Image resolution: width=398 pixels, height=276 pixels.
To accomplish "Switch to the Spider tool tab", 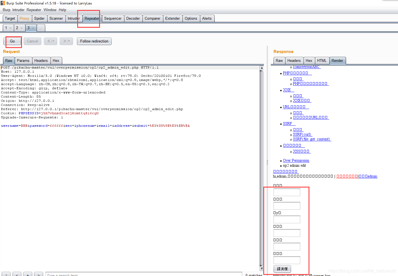I will (39, 18).
